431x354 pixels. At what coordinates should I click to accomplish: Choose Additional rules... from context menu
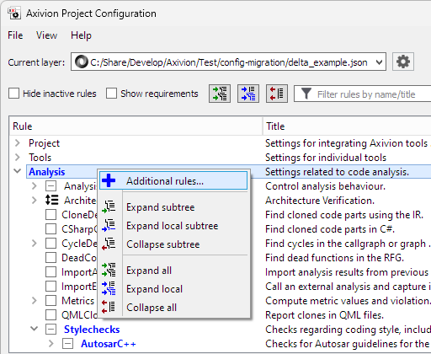pos(173,180)
